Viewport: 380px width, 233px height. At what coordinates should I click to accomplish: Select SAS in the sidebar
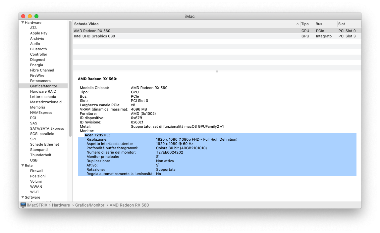click(x=34, y=123)
